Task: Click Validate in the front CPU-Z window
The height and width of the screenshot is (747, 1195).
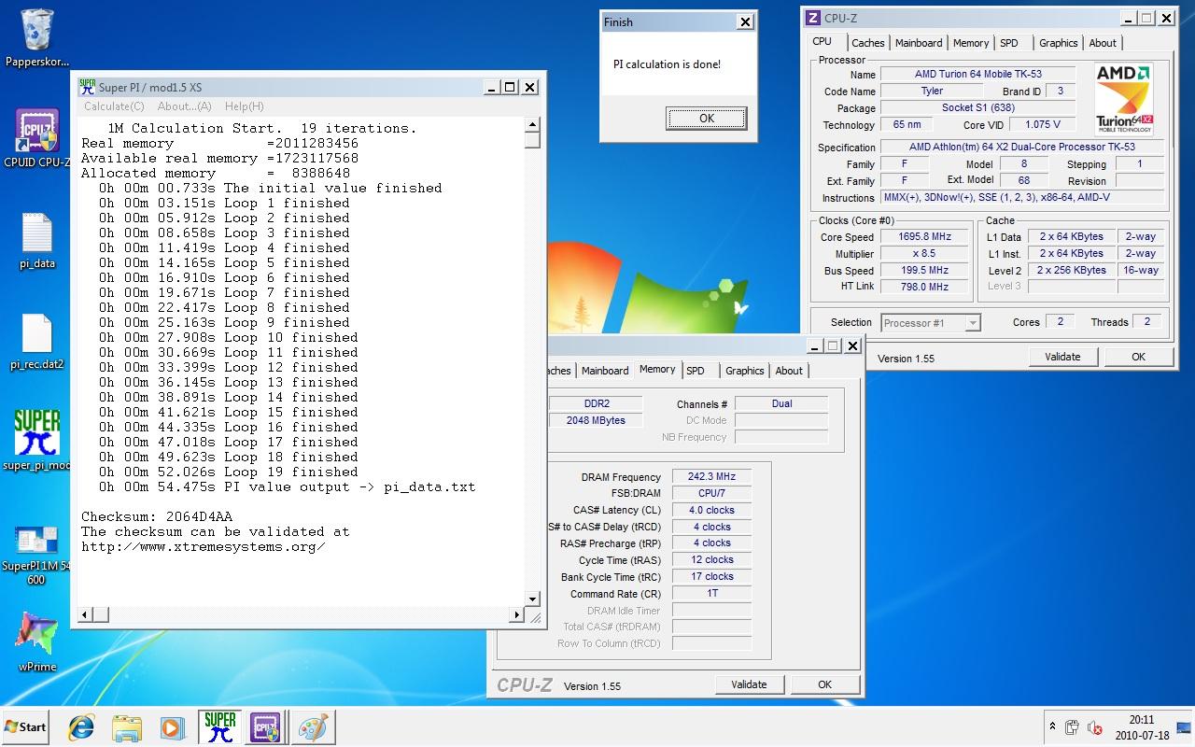Action: click(1062, 357)
